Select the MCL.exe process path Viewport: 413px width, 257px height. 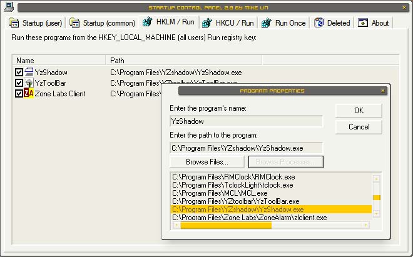pyautogui.click(x=220, y=193)
